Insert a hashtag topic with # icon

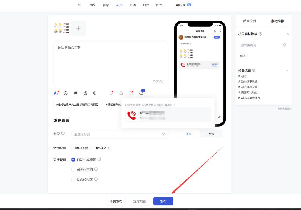[x=76, y=93]
